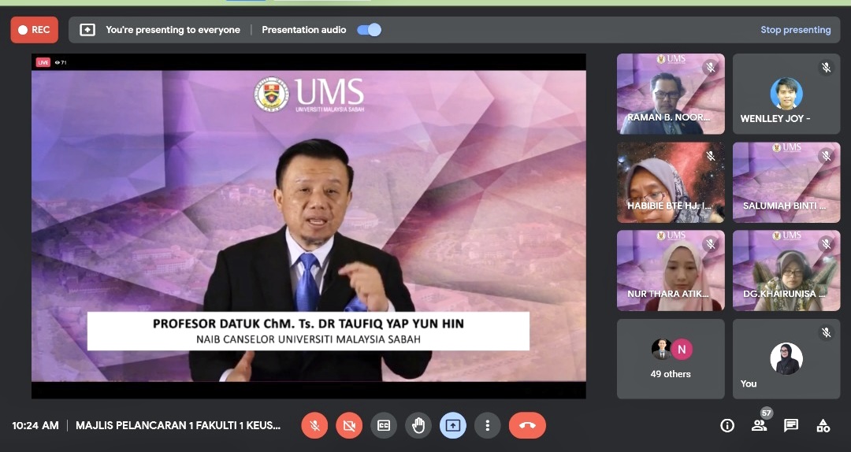The width and height of the screenshot is (851, 452).
Task: Select NUR THARA ATIK participant tile
Action: click(671, 271)
